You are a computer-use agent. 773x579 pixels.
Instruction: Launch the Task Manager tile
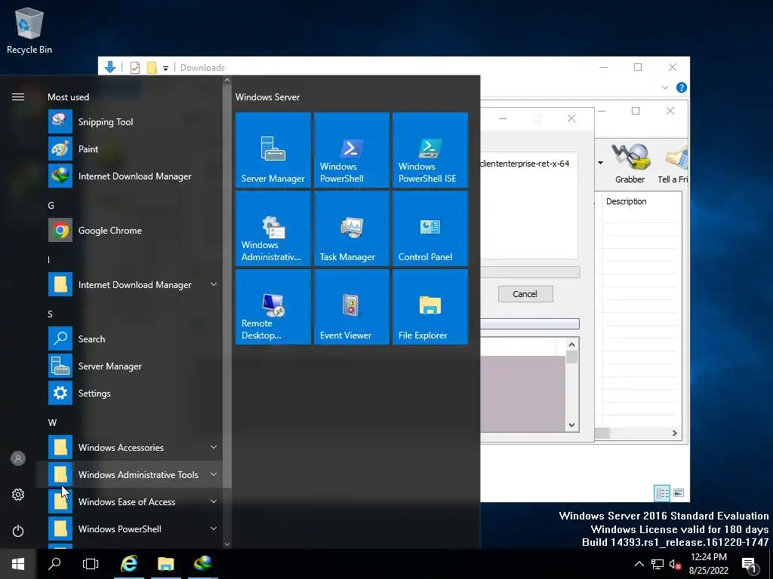(x=352, y=228)
